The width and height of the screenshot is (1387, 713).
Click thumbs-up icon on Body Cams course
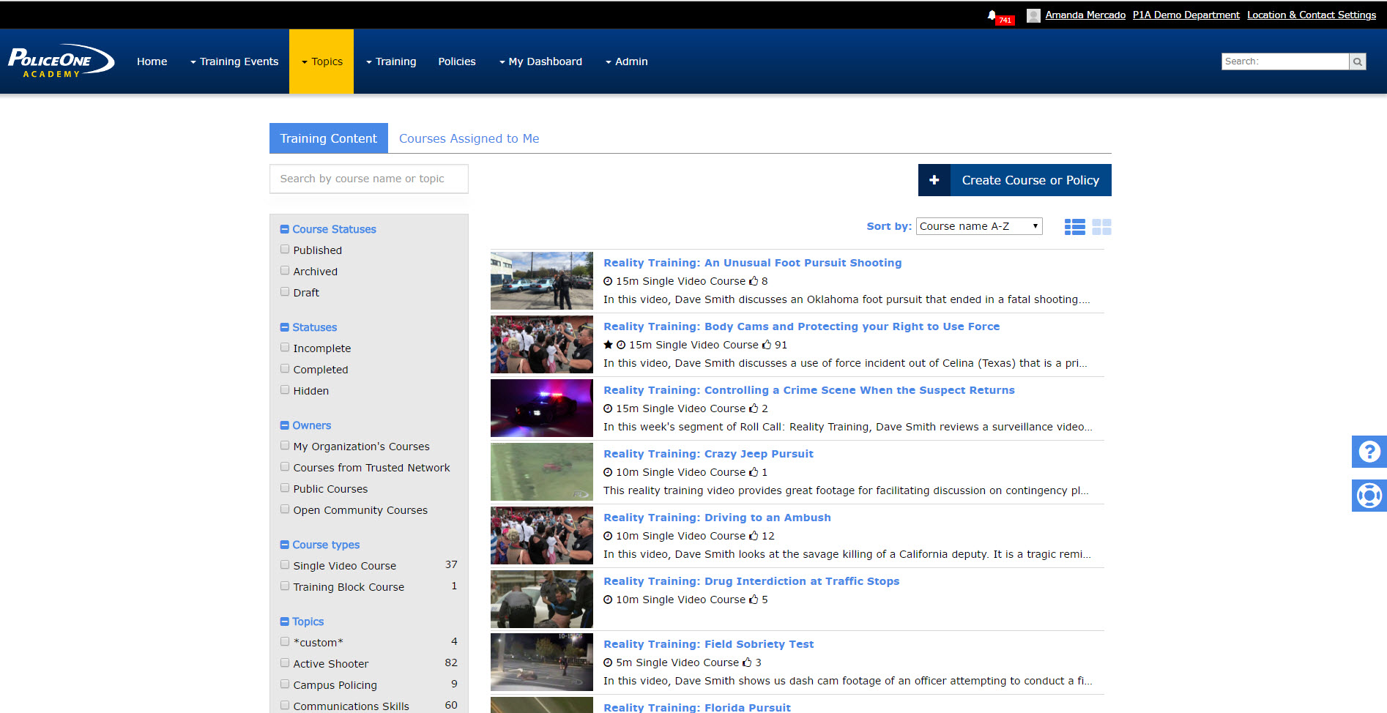pos(767,345)
